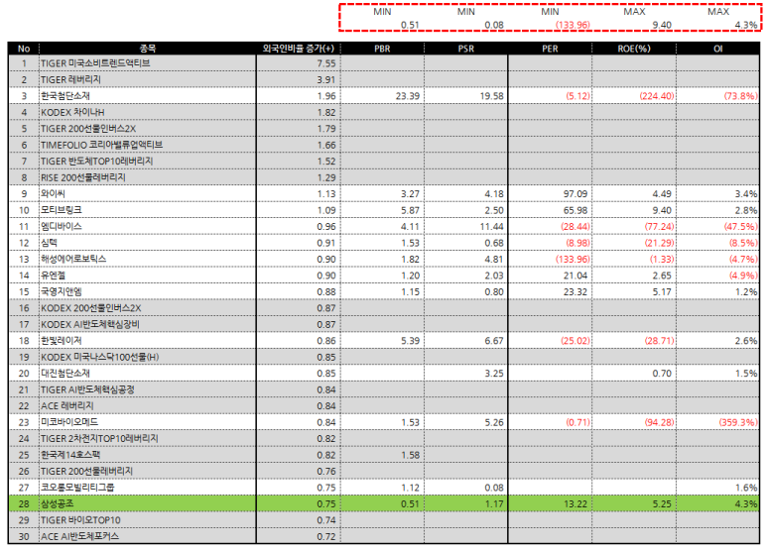Click the ROE(%) column header
The height and width of the screenshot is (551, 767).
634,49
